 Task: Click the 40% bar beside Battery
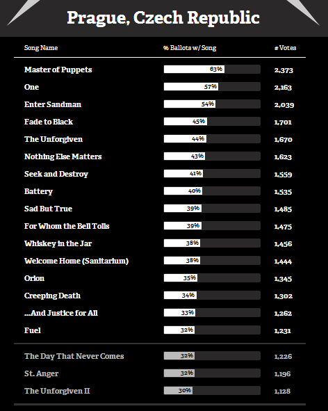click(x=212, y=191)
